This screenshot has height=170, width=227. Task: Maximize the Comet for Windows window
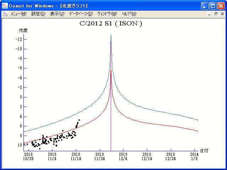click(213, 6)
